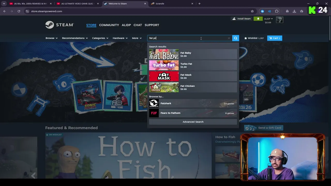Image resolution: width=331 pixels, height=186 pixels.
Task: Select the Fat Mask search result
Action: click(x=193, y=76)
